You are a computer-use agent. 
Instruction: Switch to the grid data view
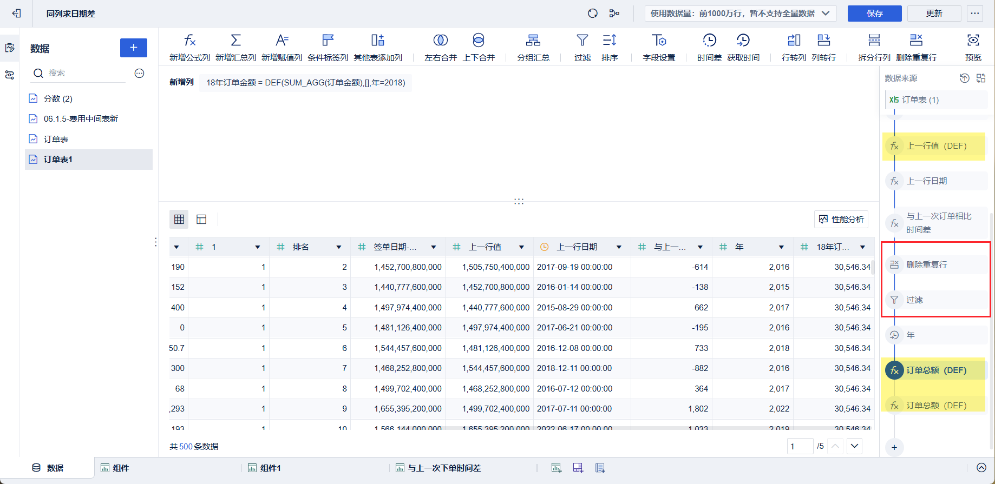[179, 219]
